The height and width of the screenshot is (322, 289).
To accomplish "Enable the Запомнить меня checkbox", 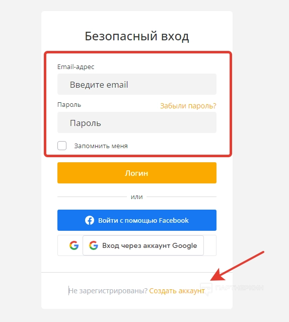I will pos(62,146).
